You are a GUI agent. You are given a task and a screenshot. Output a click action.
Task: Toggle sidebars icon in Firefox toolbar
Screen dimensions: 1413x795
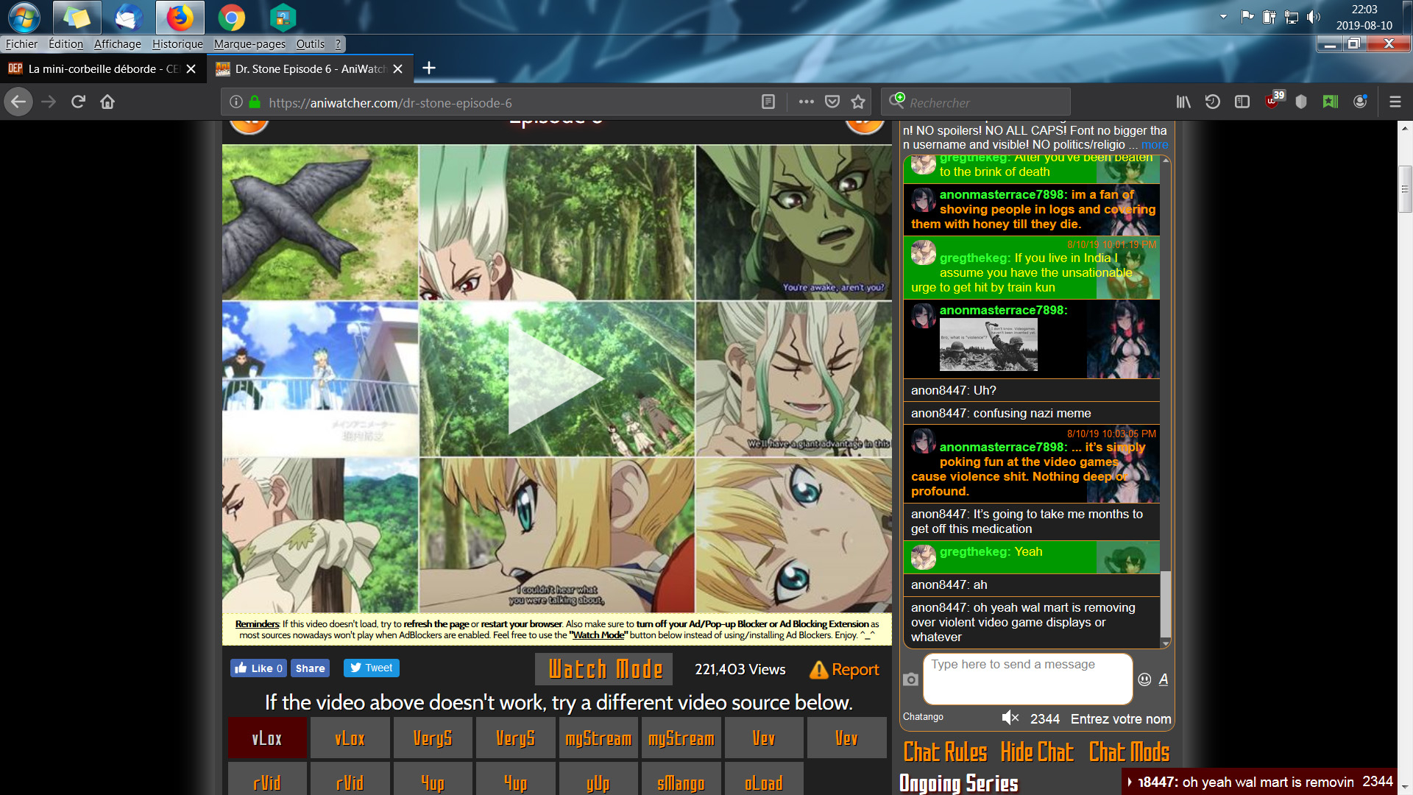[1242, 102]
